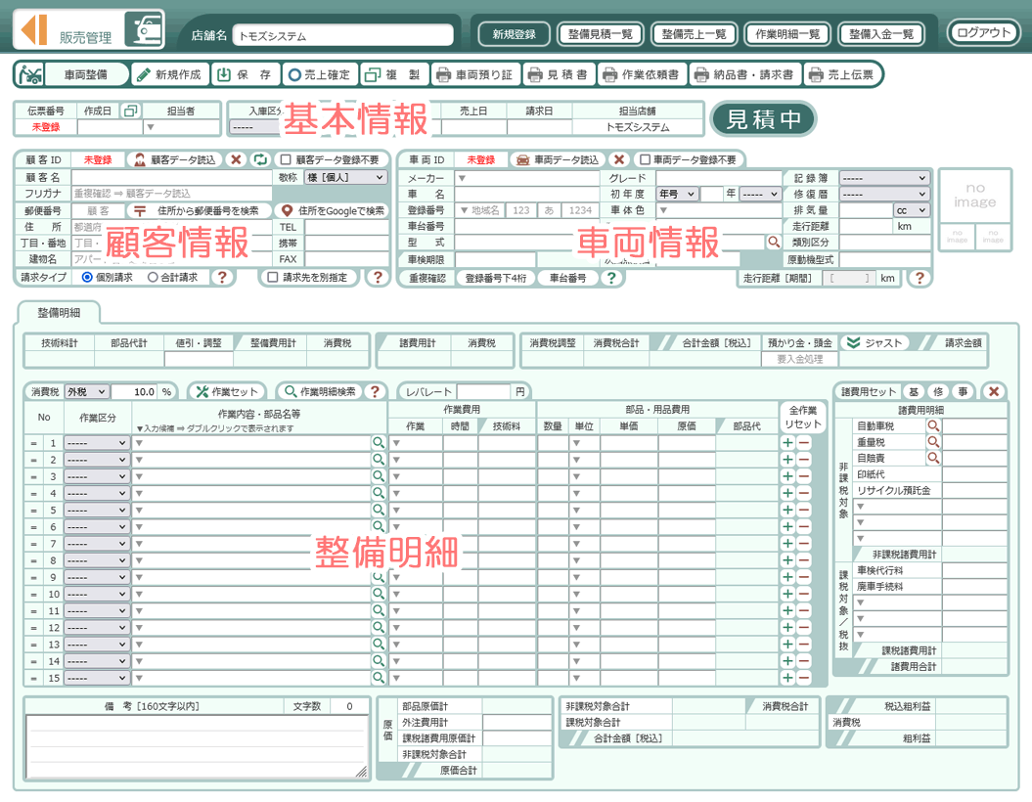Click help icon next to 請求先を別指定
This screenshot has width=1032, height=802.
[378, 278]
